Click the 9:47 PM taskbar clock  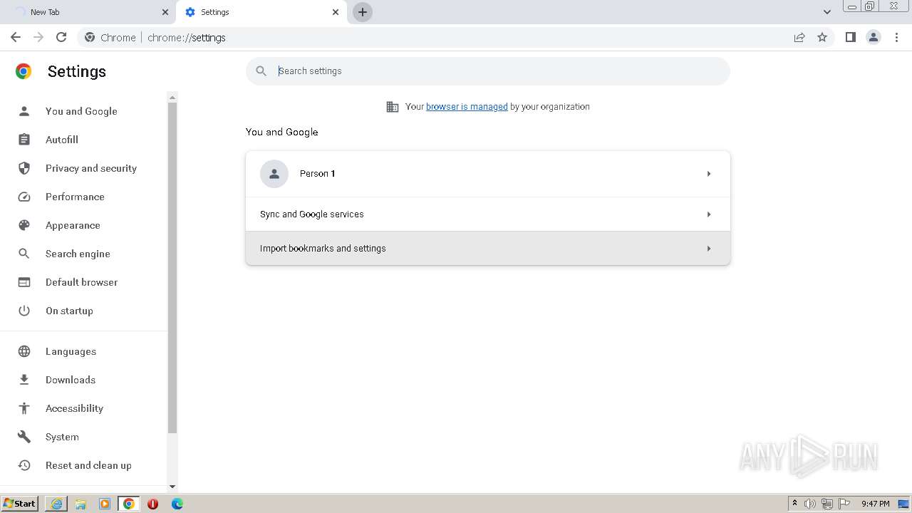(x=875, y=504)
